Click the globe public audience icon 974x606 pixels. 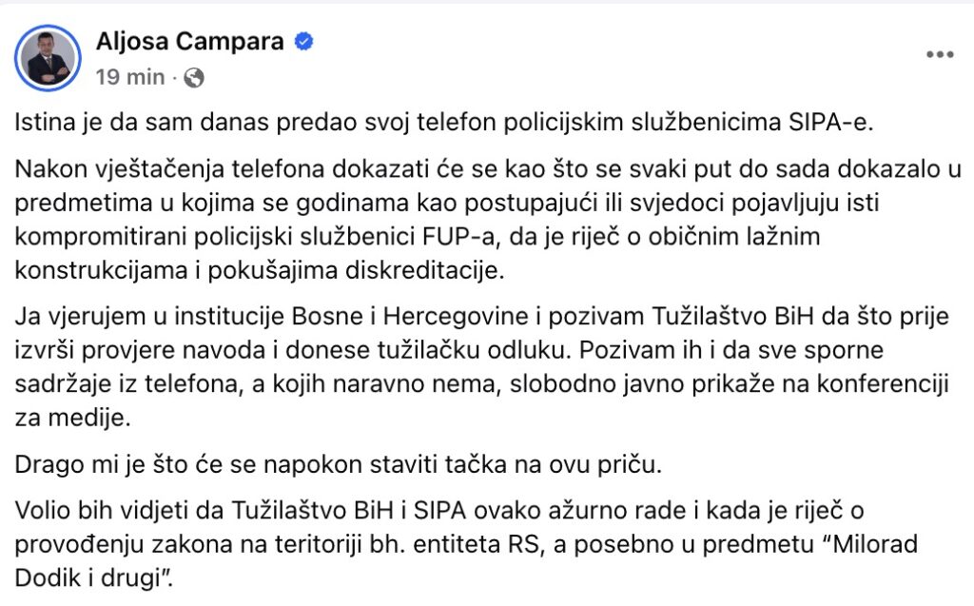[193, 78]
